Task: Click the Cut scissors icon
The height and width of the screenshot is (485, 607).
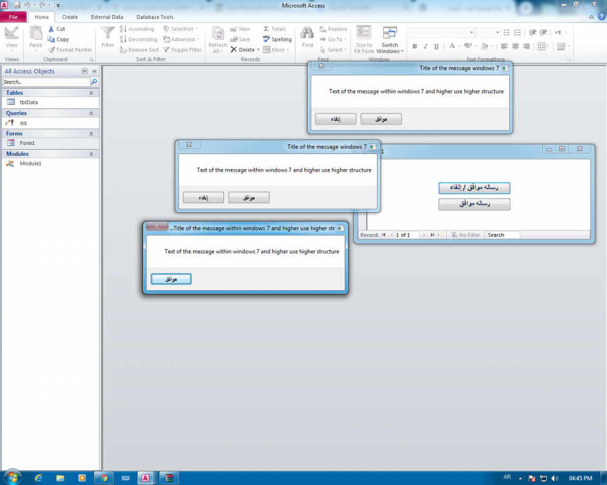Action: (51, 29)
